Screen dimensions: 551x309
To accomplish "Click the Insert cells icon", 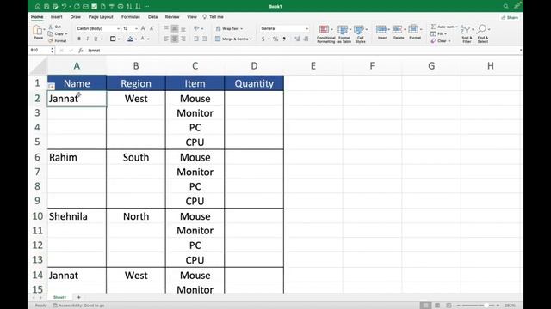I will 381,29.
